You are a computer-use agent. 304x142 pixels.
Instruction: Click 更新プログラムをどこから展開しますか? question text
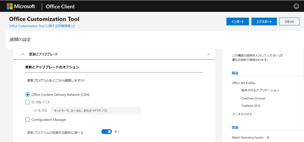coord(56,80)
